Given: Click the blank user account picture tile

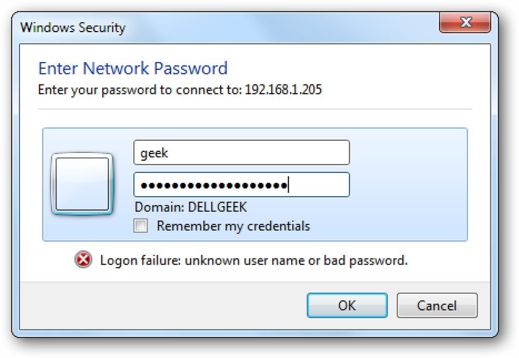Looking at the screenshot, I should pos(83,184).
